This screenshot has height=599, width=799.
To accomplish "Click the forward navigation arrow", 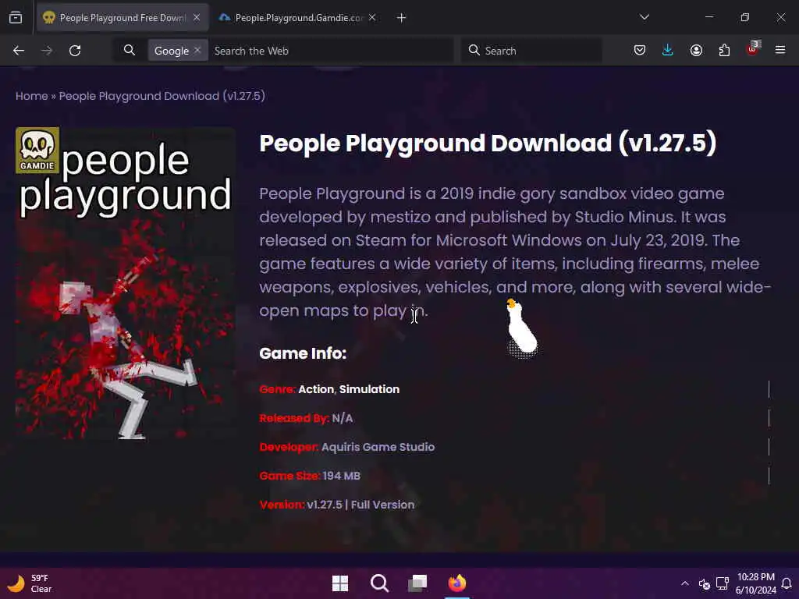I will point(47,51).
